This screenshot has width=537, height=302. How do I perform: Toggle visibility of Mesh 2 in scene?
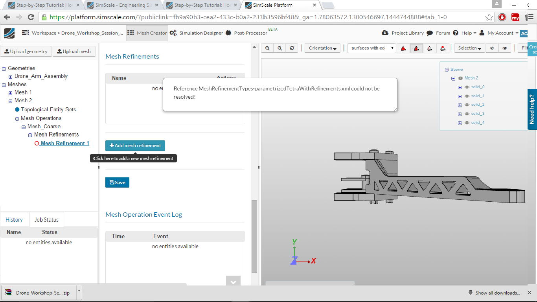[x=460, y=78]
